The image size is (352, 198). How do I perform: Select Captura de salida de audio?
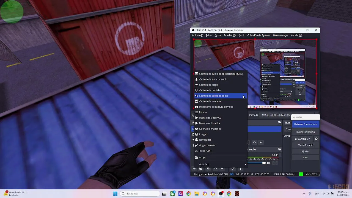(x=220, y=96)
